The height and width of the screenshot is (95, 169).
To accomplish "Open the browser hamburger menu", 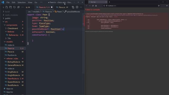I will click(167, 6).
